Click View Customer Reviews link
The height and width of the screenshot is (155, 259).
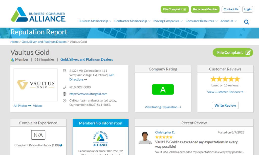click(225, 92)
